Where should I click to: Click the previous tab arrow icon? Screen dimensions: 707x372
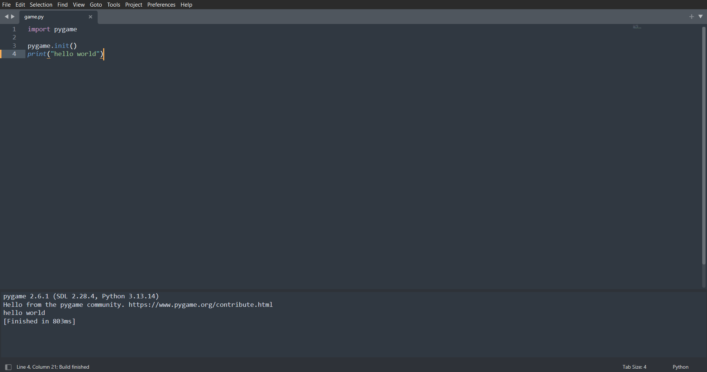click(x=6, y=17)
